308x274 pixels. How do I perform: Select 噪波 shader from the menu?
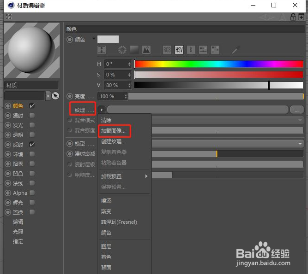pos(106,201)
